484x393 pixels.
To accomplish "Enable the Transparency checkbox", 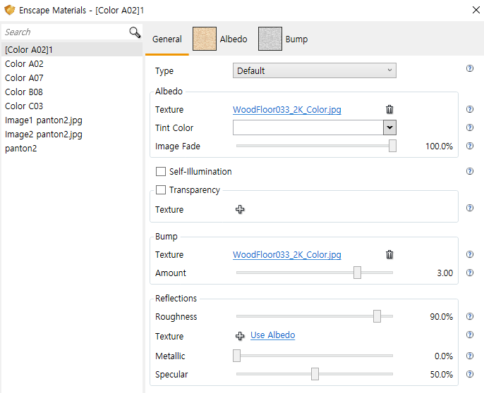I will pyautogui.click(x=160, y=189).
